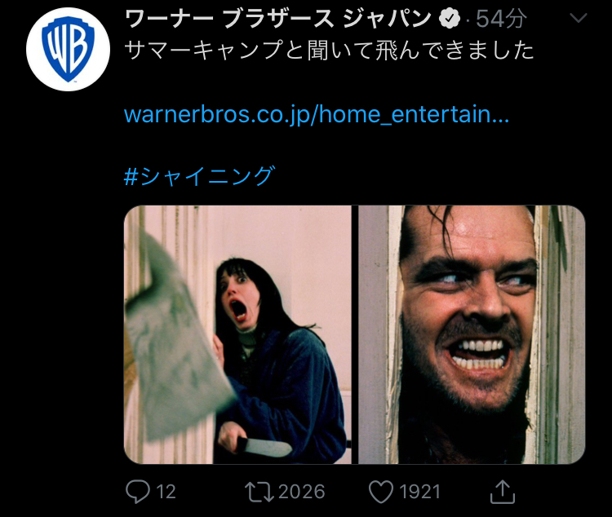Click the 1921 likes count

[420, 492]
